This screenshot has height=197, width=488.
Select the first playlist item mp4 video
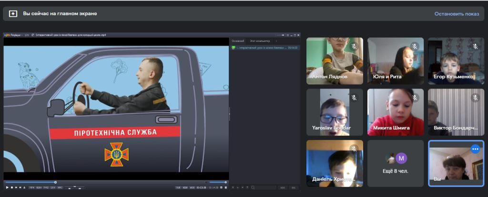[x=265, y=48]
